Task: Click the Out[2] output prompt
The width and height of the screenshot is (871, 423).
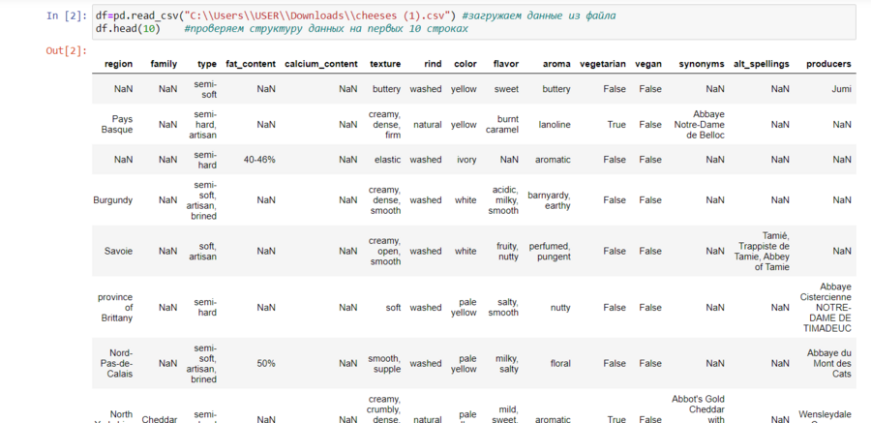Action: coord(66,50)
